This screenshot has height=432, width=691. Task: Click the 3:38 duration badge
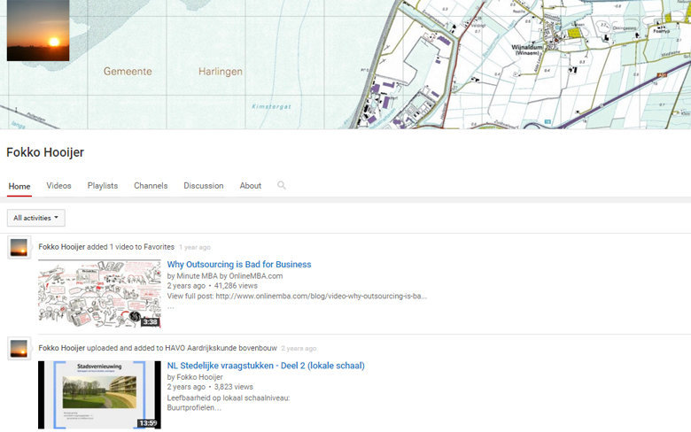(150, 322)
